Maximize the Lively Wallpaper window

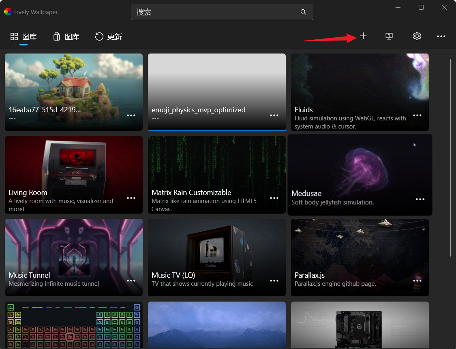421,7
